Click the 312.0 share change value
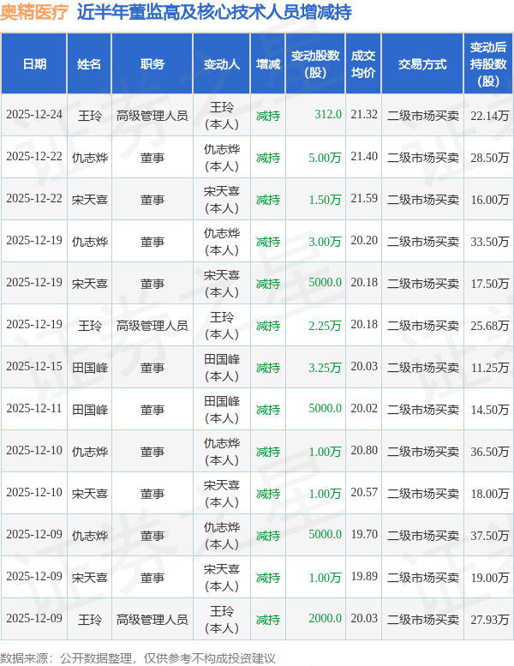 pyautogui.click(x=328, y=115)
